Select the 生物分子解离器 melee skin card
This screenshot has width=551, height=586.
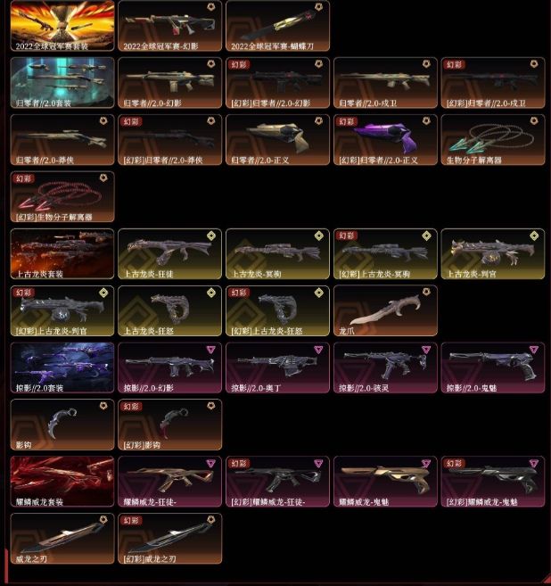(x=493, y=140)
